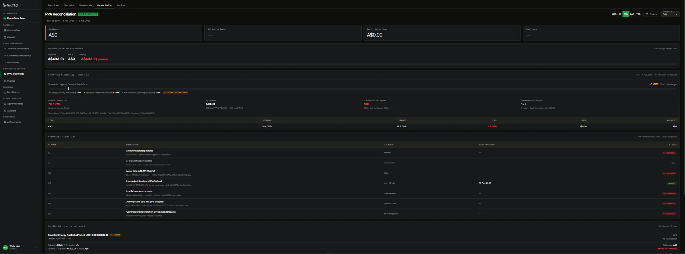This screenshot has width=685, height=254.
Task: Open Technical Performance in the sidebar
Action: [x=18, y=49]
